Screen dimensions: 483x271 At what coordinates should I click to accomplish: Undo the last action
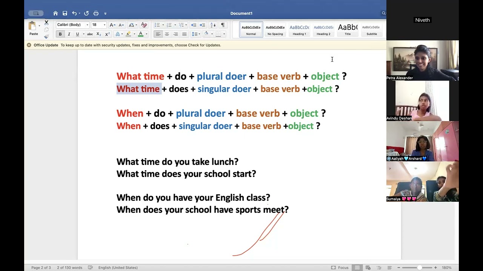pyautogui.click(x=74, y=13)
